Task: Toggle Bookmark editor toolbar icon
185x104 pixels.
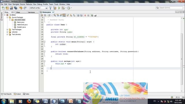Action: [74, 15]
